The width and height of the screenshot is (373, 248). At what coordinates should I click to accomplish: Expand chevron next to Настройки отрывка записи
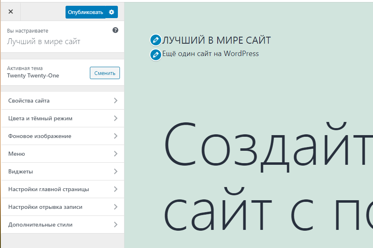pos(116,207)
